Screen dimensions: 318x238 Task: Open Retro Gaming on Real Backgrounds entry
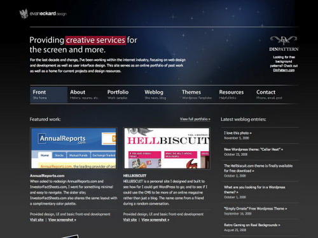(x=252, y=225)
